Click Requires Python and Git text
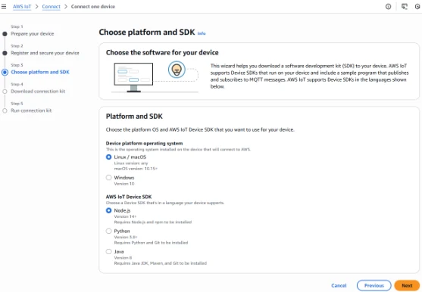 click(x=151, y=243)
